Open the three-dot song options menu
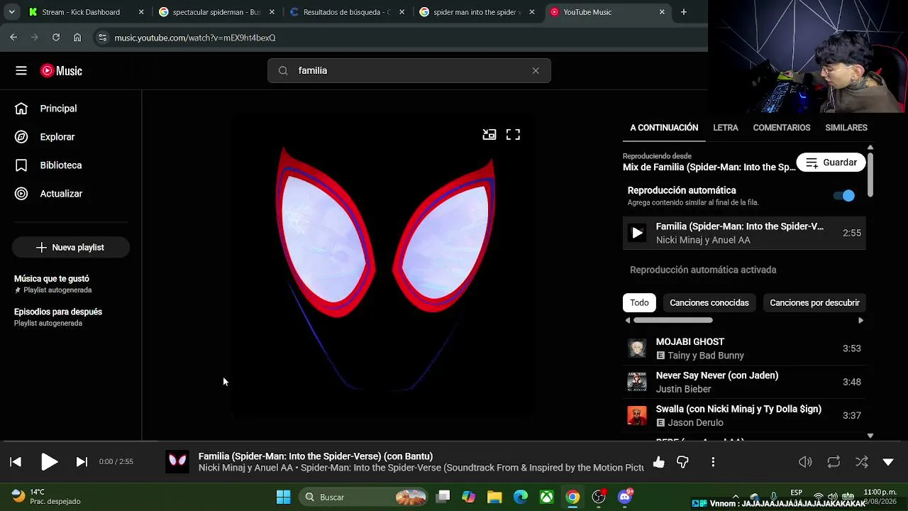The width and height of the screenshot is (908, 511). coord(713,462)
